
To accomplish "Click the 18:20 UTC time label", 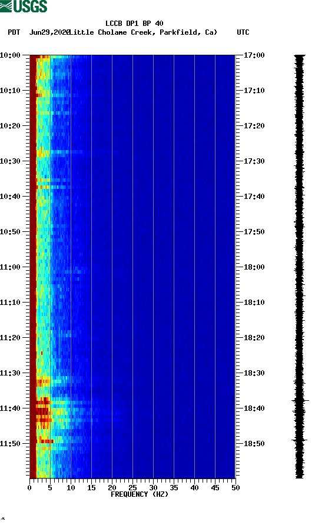I will (x=254, y=338).
